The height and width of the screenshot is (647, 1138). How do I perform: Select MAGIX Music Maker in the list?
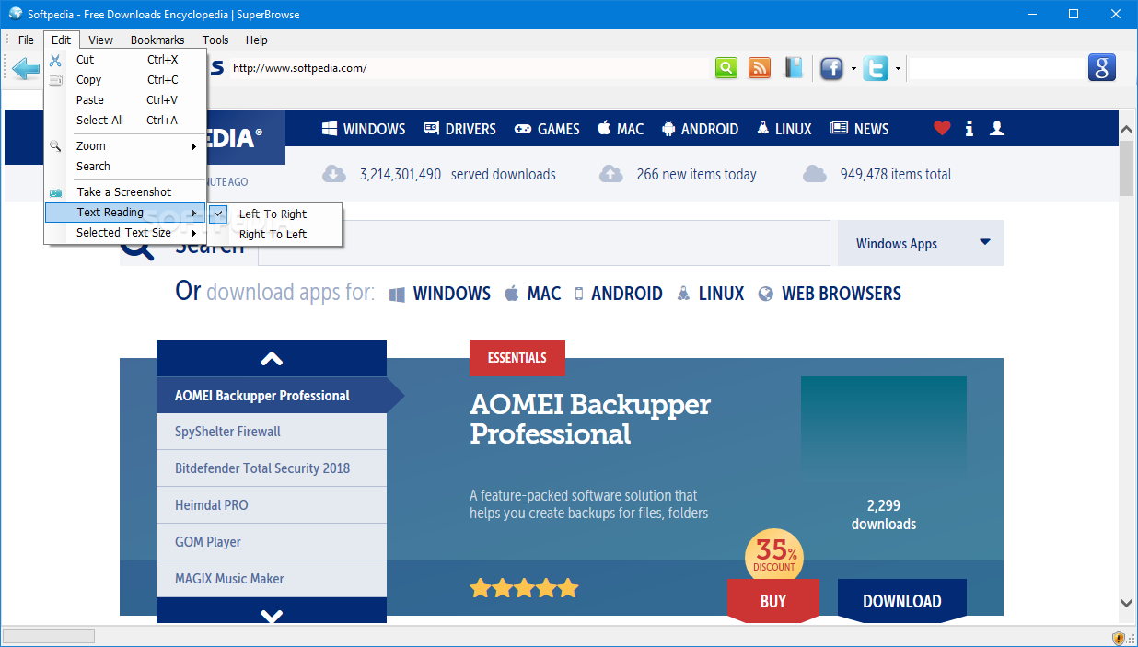(x=272, y=579)
